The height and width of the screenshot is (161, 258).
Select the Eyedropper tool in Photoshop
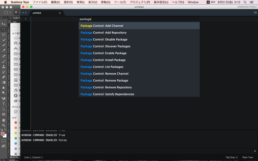click(x=4, y=50)
